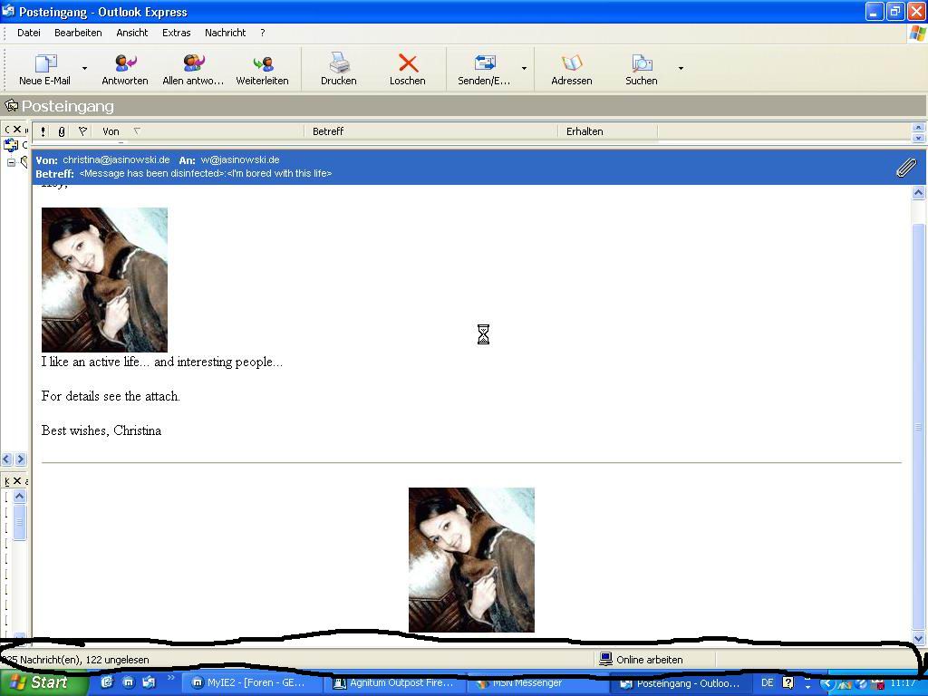928x696 pixels.
Task: Print the email using Drucken
Action: click(339, 70)
